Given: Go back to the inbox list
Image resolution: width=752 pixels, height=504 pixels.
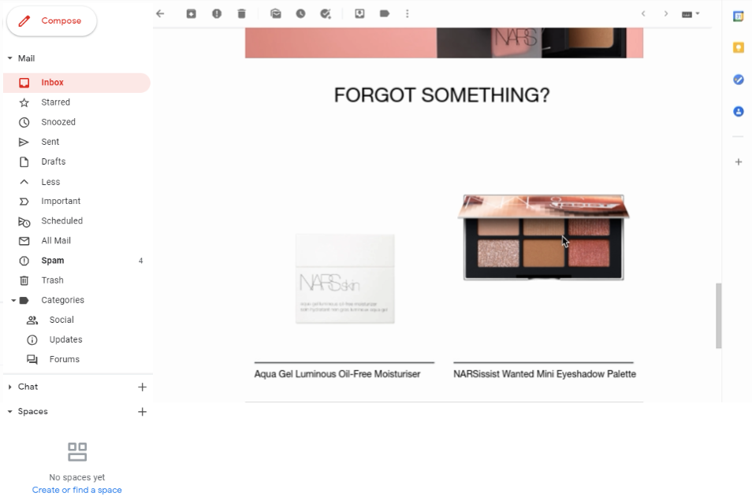Looking at the screenshot, I should [x=160, y=14].
